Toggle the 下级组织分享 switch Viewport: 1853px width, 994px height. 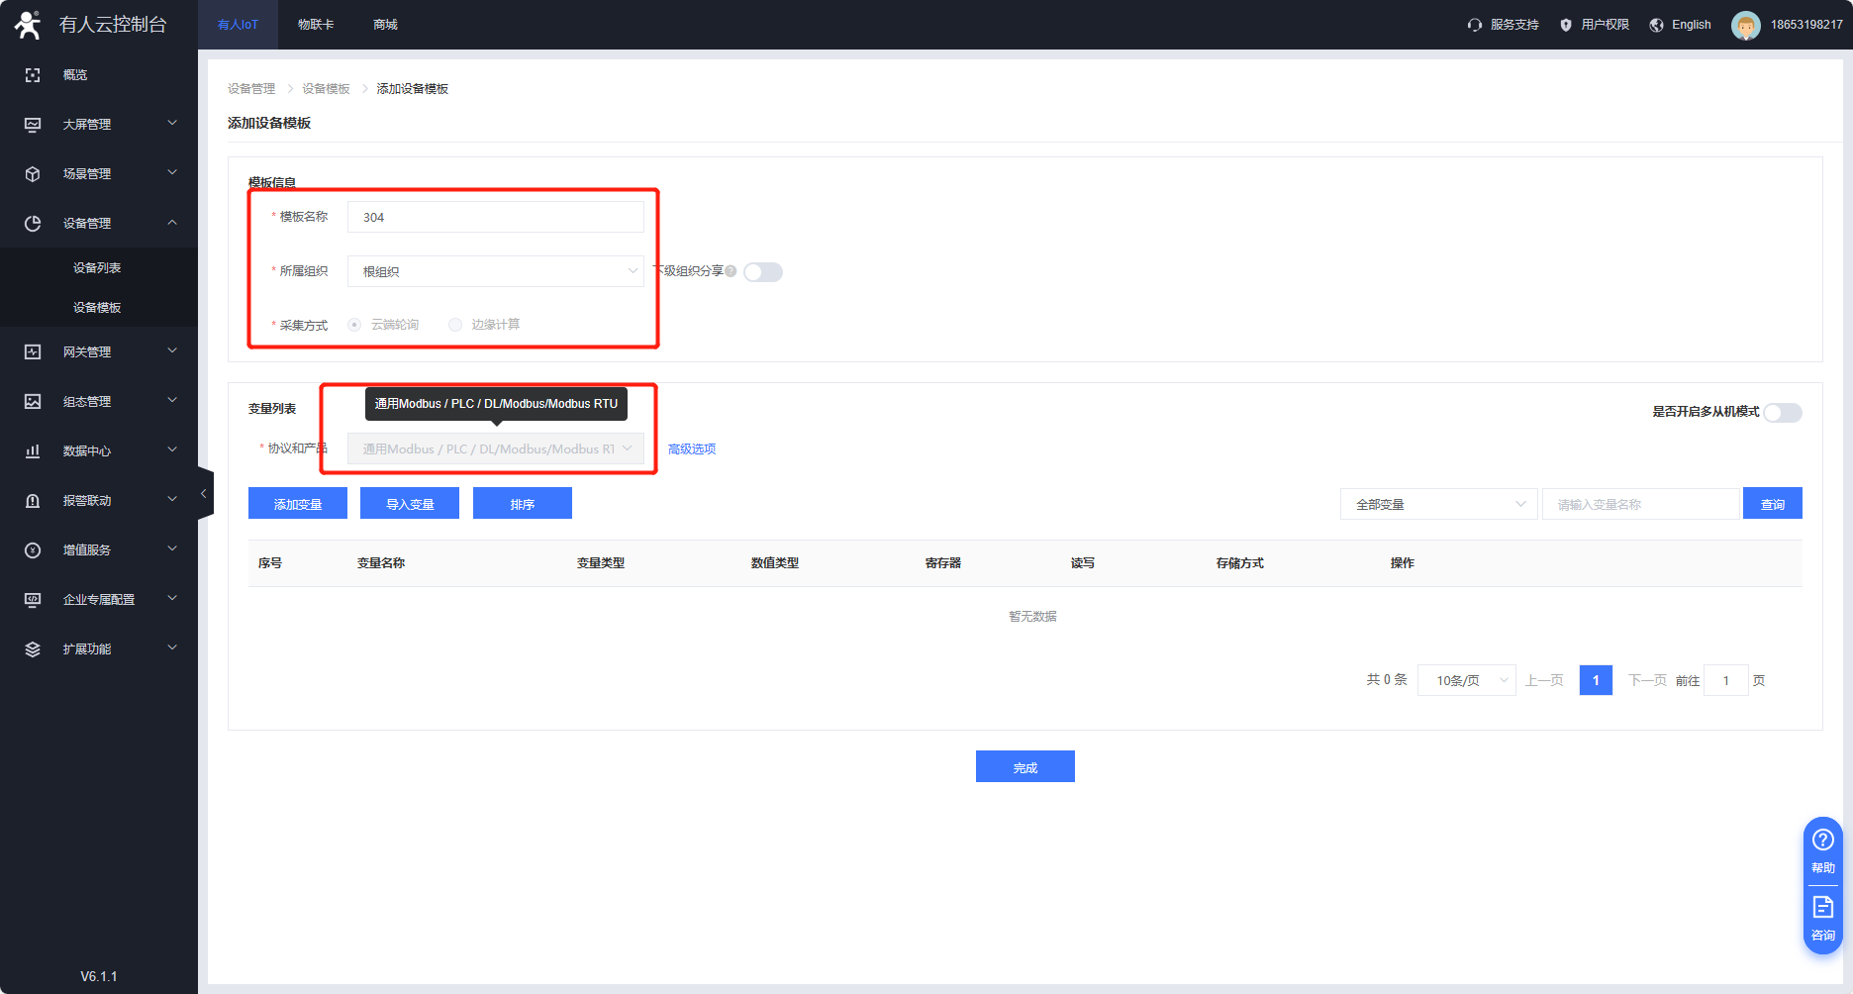tap(763, 272)
